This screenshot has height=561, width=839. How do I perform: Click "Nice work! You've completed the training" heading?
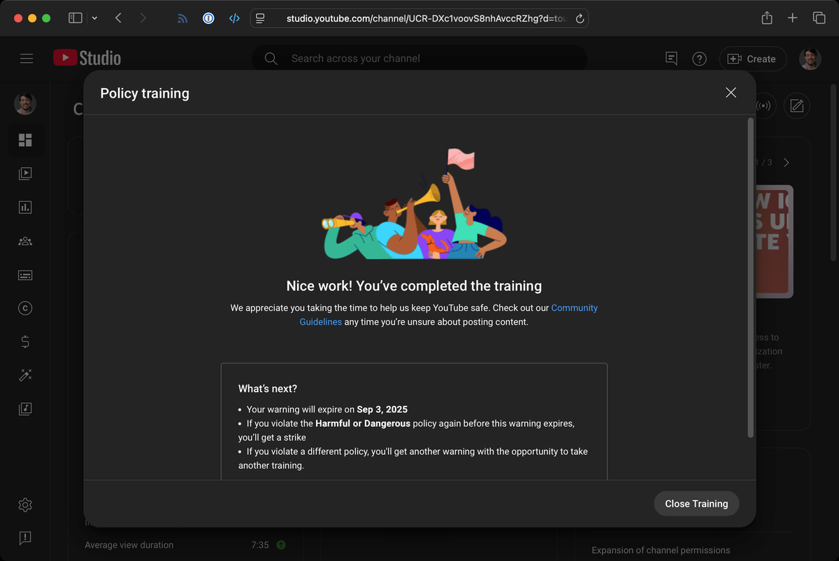point(414,286)
